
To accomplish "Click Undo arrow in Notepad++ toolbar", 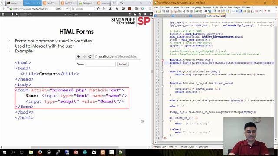I will click(x=197, y=11).
